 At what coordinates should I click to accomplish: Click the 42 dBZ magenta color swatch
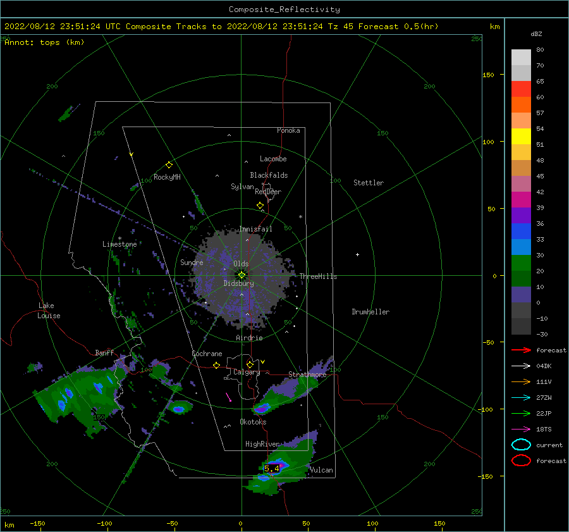click(521, 199)
